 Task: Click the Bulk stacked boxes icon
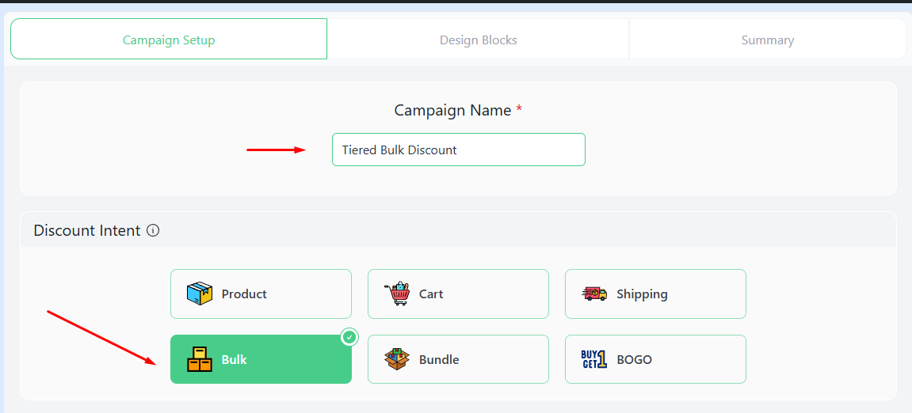[x=200, y=359]
